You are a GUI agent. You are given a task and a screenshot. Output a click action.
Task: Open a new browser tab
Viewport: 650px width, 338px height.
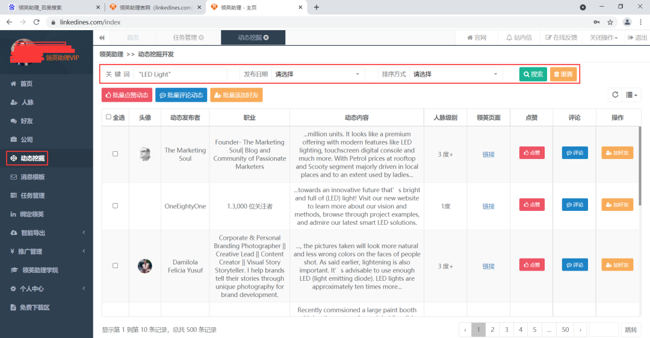[x=317, y=7]
